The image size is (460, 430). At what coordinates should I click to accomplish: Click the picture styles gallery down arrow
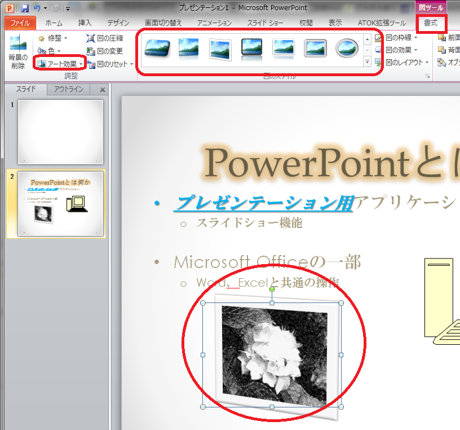pos(367,51)
